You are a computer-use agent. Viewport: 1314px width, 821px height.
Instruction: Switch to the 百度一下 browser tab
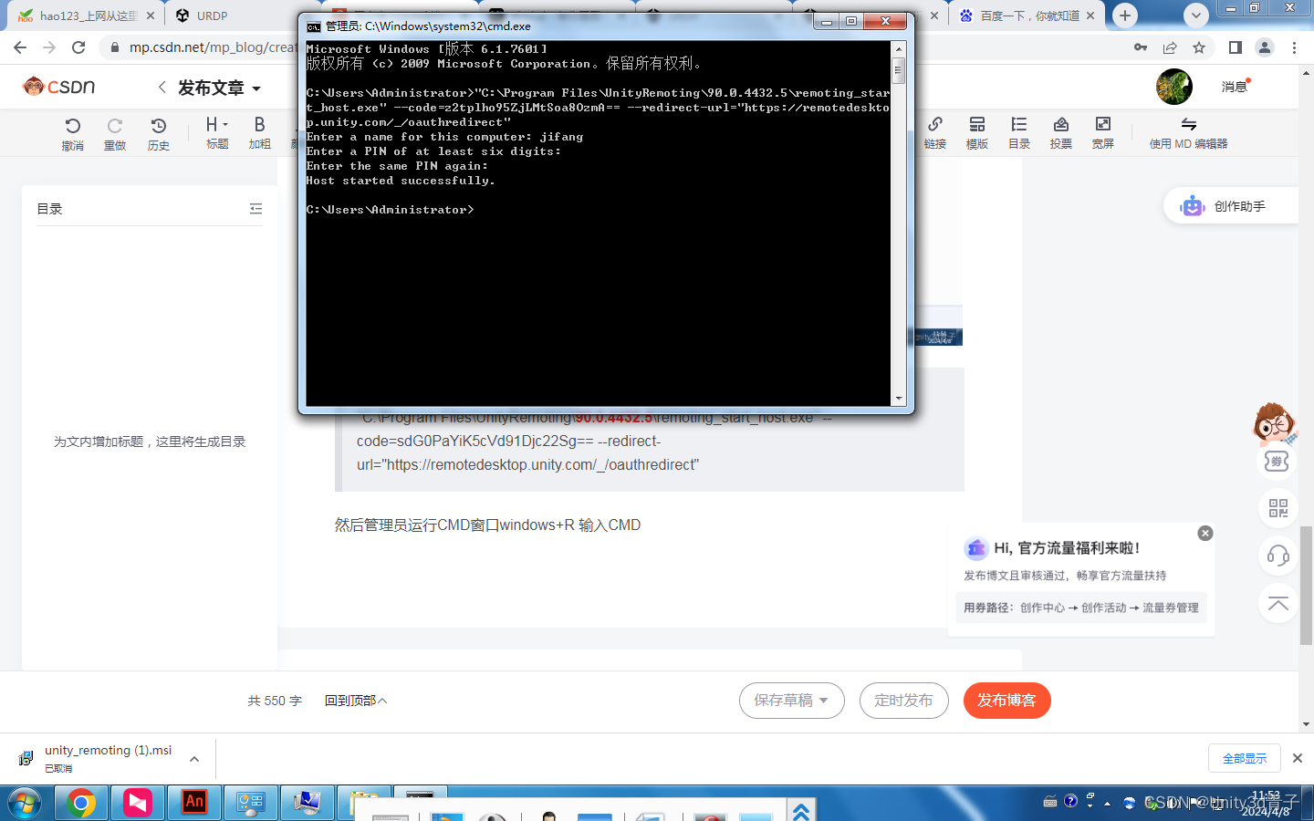[1027, 16]
